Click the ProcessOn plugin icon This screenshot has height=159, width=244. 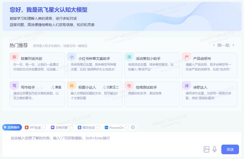tap(106, 128)
